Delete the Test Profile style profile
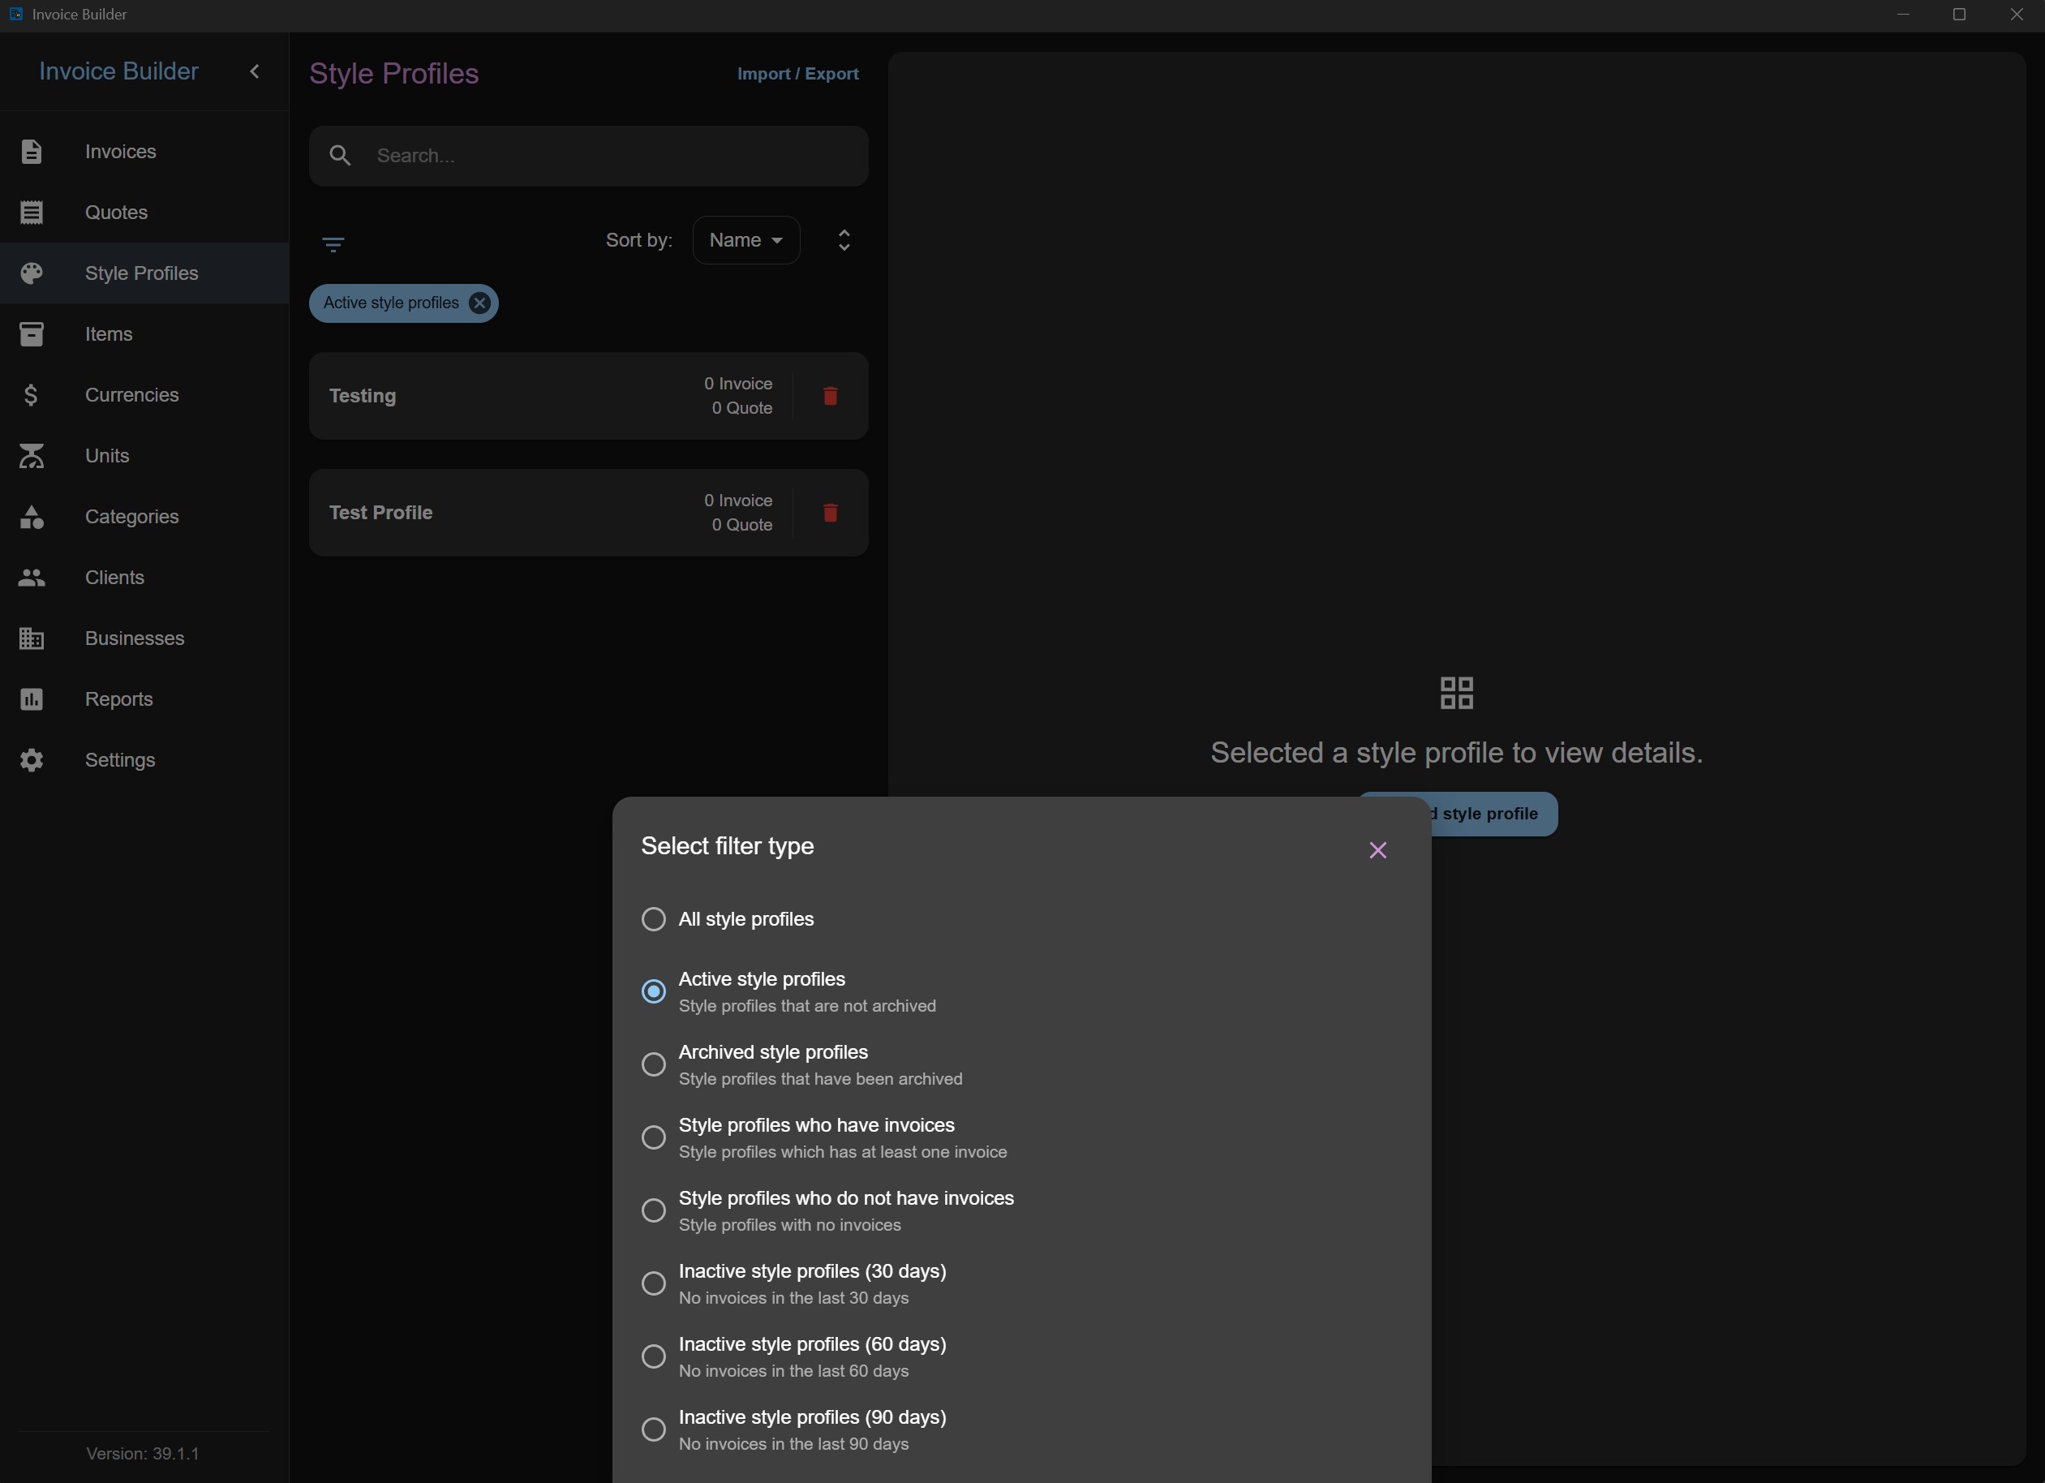The height and width of the screenshot is (1483, 2045). click(831, 512)
